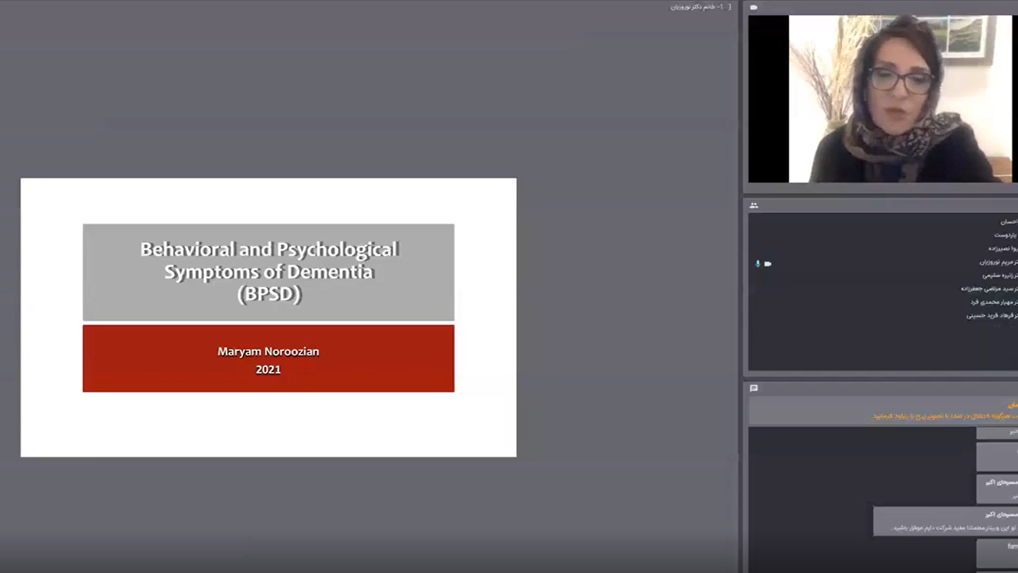Image resolution: width=1018 pixels, height=573 pixels.
Task: Select the first attendee in the list
Action: [x=1007, y=222]
